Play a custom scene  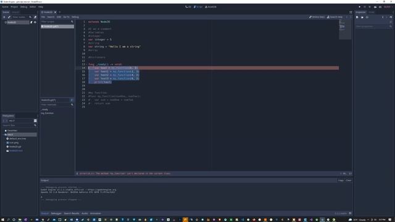(380, 7)
